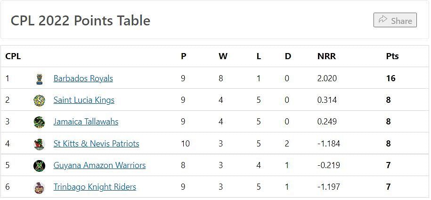Click the CPL column header
Image resolution: width=431 pixels, height=200 pixels.
point(13,56)
